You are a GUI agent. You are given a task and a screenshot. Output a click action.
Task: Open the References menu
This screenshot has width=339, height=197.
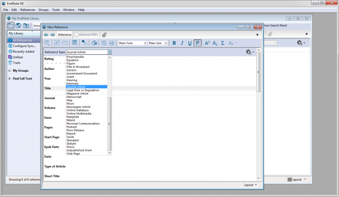coord(28,10)
